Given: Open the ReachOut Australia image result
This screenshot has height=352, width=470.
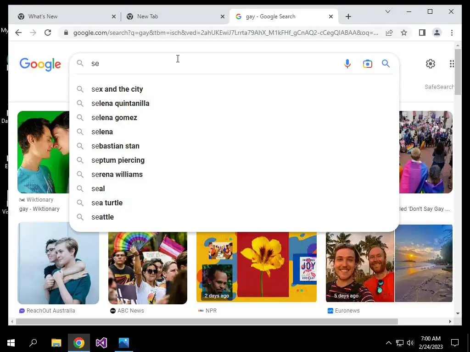Looking at the screenshot, I should (58, 264).
